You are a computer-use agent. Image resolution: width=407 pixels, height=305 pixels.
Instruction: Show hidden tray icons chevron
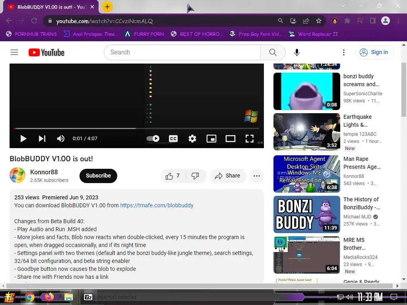click(330, 297)
